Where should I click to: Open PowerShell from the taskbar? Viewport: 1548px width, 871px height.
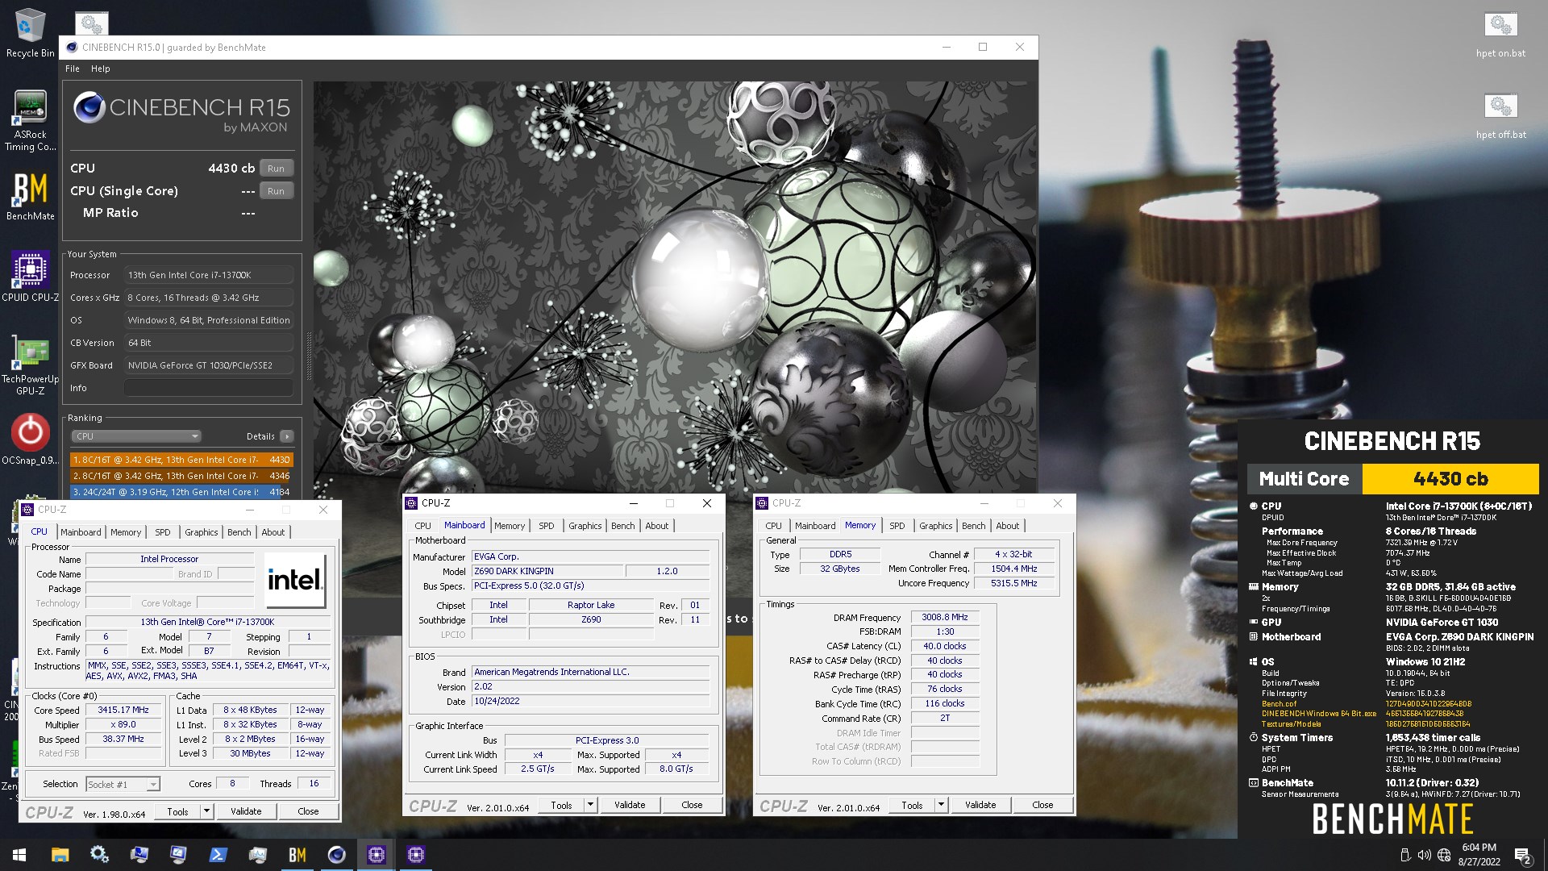(218, 855)
